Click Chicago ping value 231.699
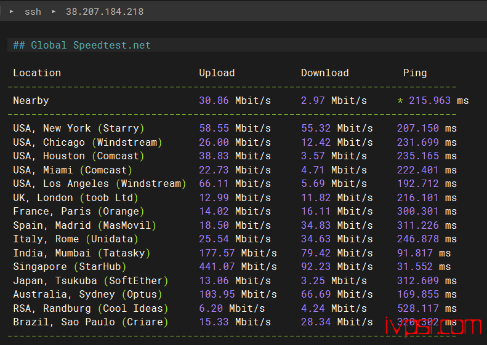 point(418,143)
